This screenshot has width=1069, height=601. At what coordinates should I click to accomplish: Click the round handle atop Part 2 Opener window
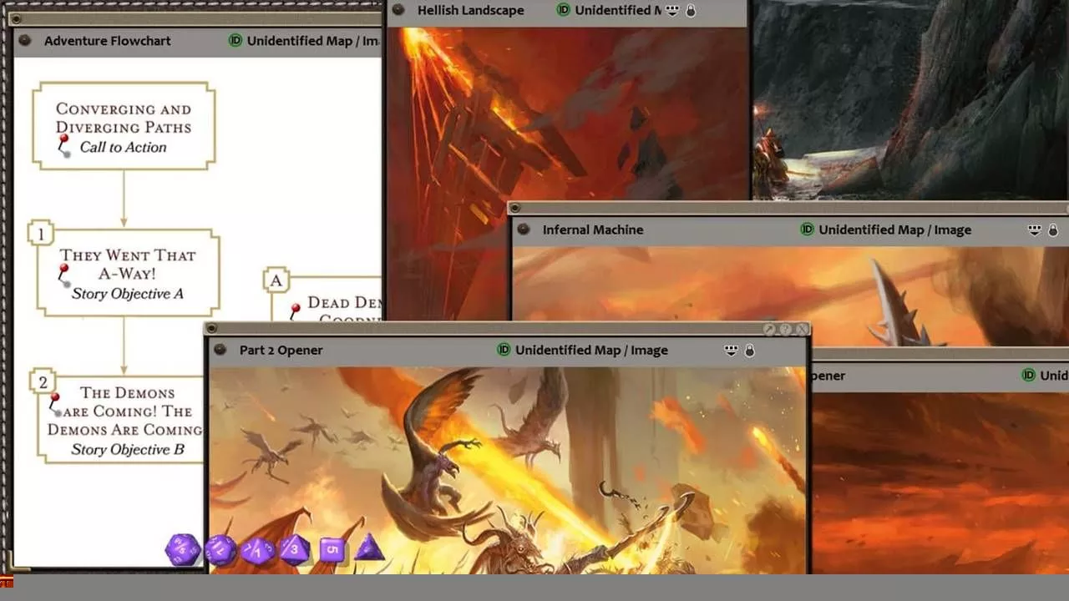[211, 329]
